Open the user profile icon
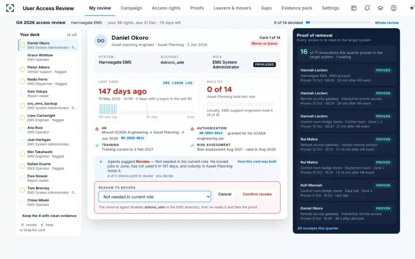 click(394, 8)
